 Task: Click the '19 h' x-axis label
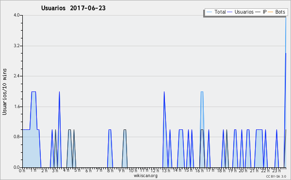(232, 170)
